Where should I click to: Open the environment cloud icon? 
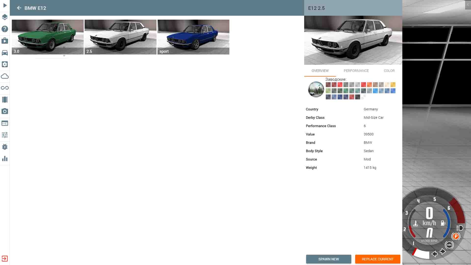(x=5, y=76)
